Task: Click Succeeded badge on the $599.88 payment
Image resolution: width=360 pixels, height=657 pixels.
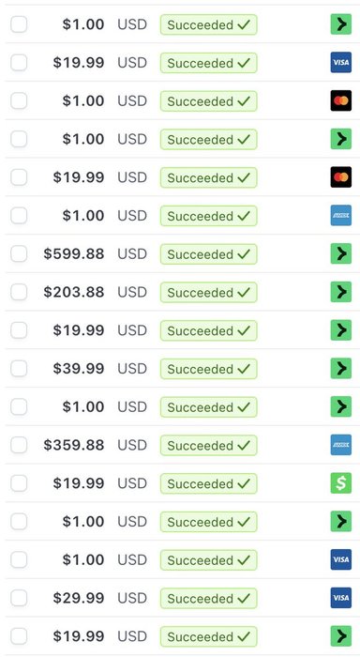Action: tap(208, 254)
